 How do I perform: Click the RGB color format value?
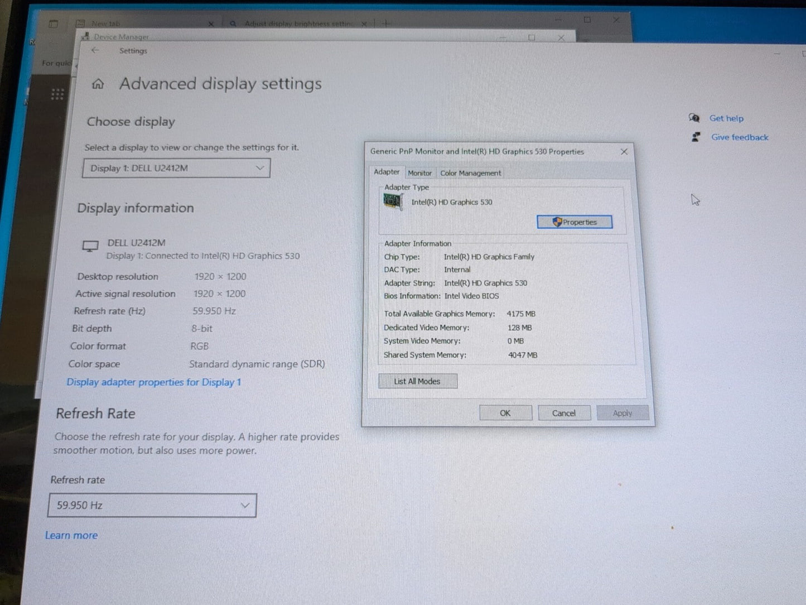[x=200, y=346]
